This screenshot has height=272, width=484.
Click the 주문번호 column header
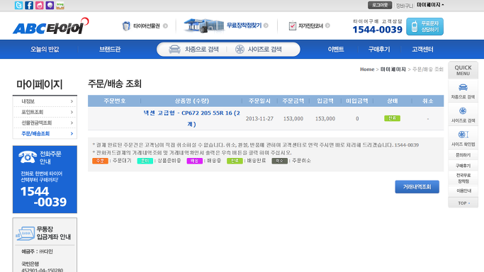point(115,101)
